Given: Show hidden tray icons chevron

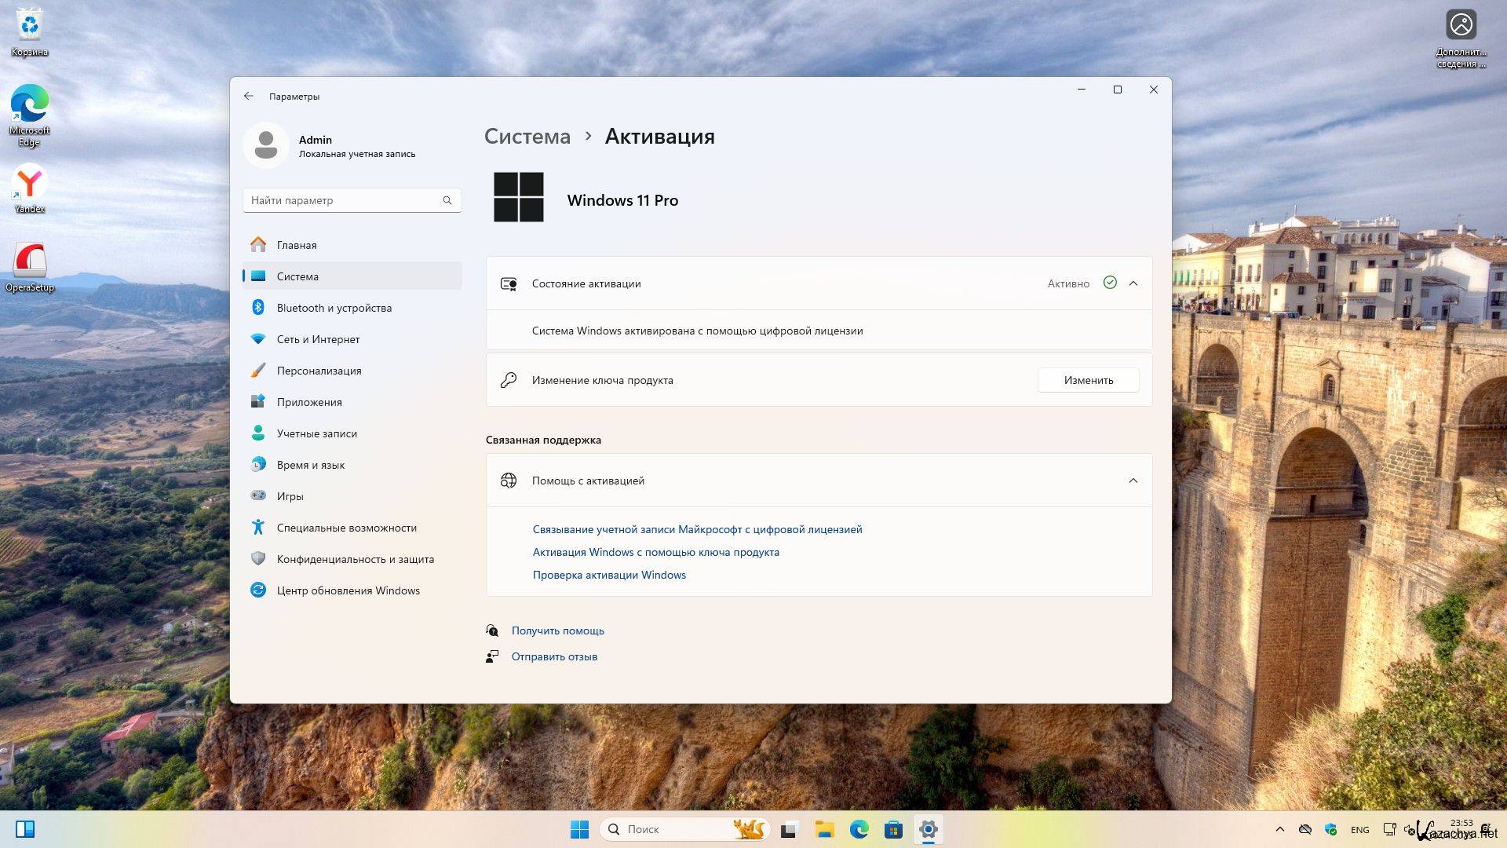Looking at the screenshot, I should click(1280, 829).
